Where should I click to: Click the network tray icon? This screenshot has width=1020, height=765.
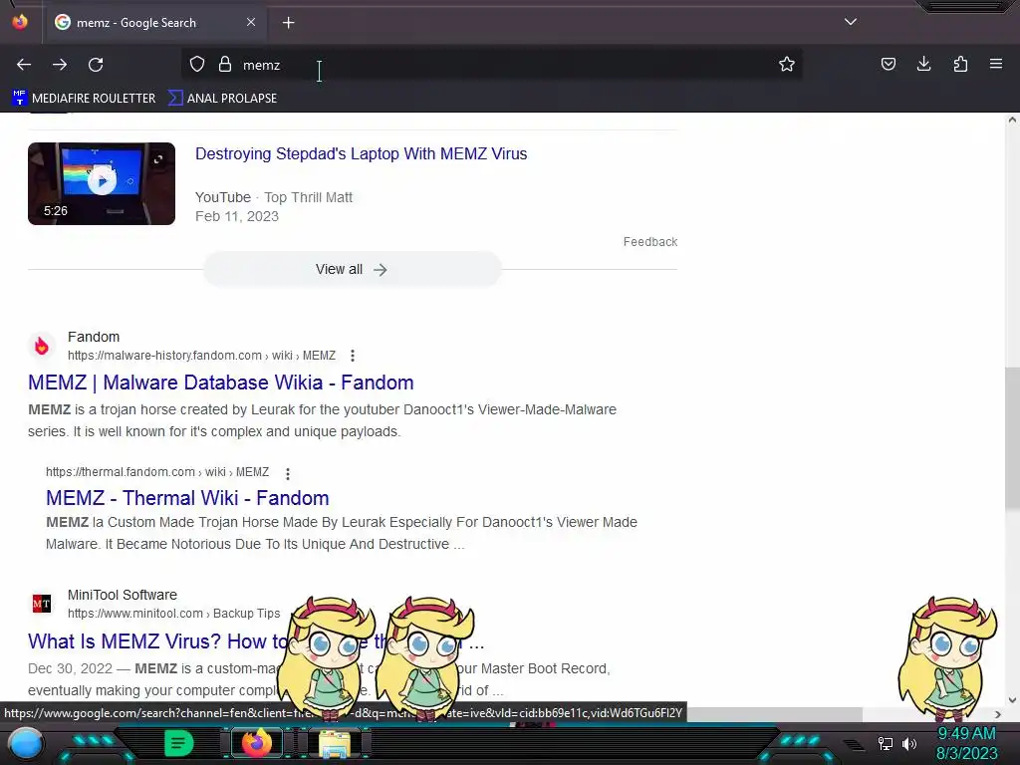coord(886,743)
